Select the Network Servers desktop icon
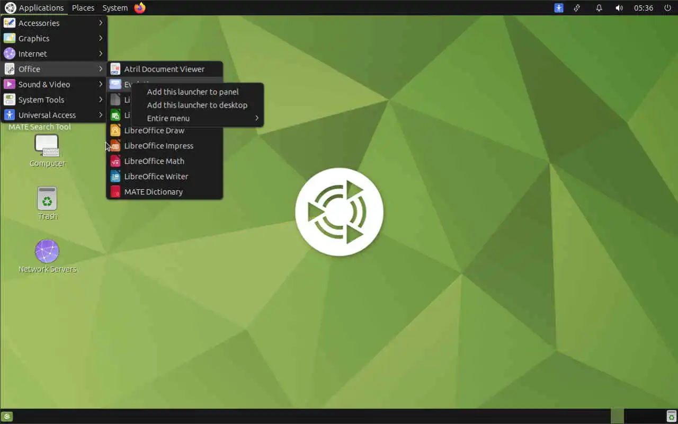This screenshot has width=678, height=424. [x=47, y=251]
